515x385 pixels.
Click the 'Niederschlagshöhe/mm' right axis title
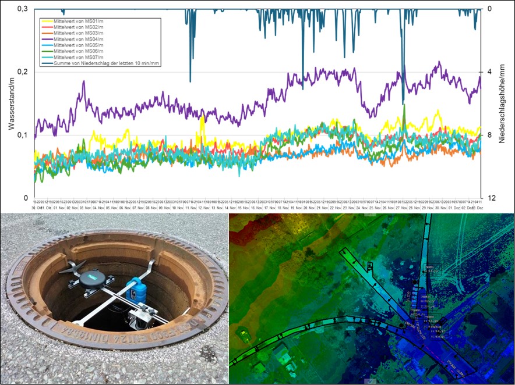[502, 104]
